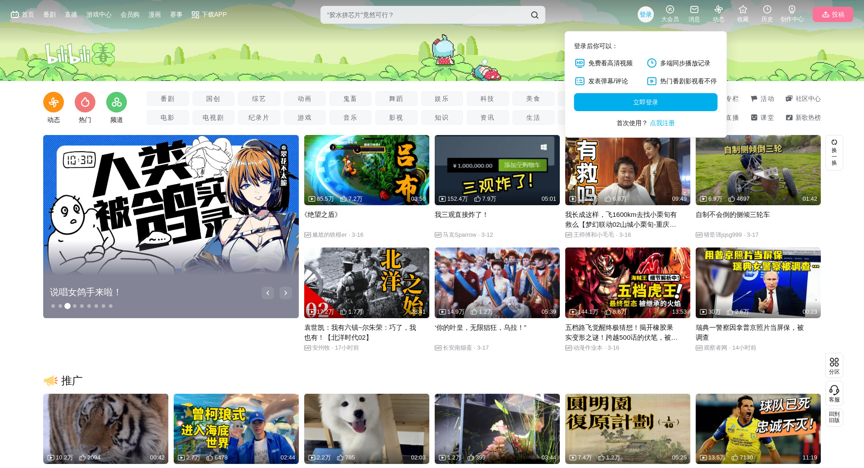Select the 娱乐 category tag

click(442, 99)
